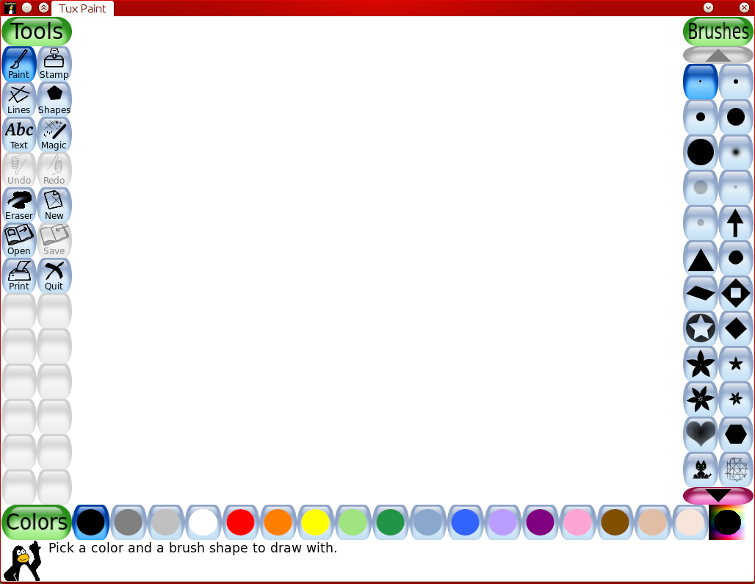The width and height of the screenshot is (755, 584).
Task: Select the dark green color swatch
Action: (x=390, y=522)
